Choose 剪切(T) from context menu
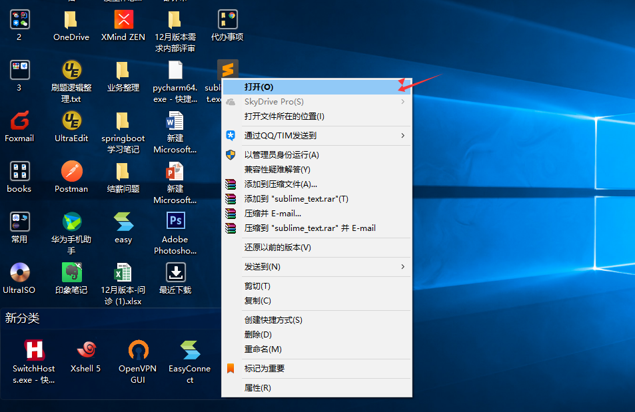Image resolution: width=635 pixels, height=412 pixels. (x=317, y=286)
